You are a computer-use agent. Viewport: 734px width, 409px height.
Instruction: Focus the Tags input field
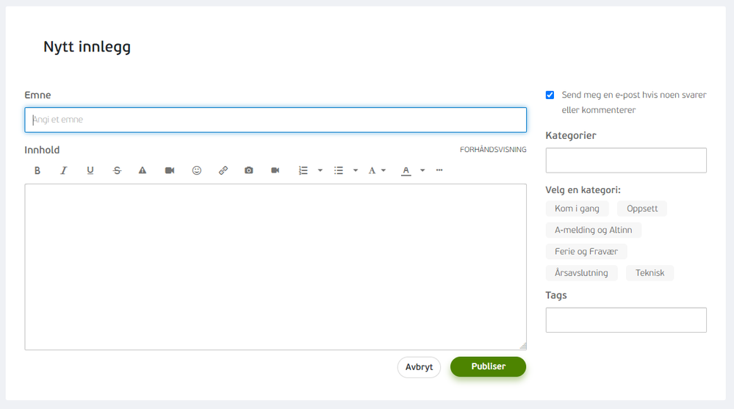point(626,320)
